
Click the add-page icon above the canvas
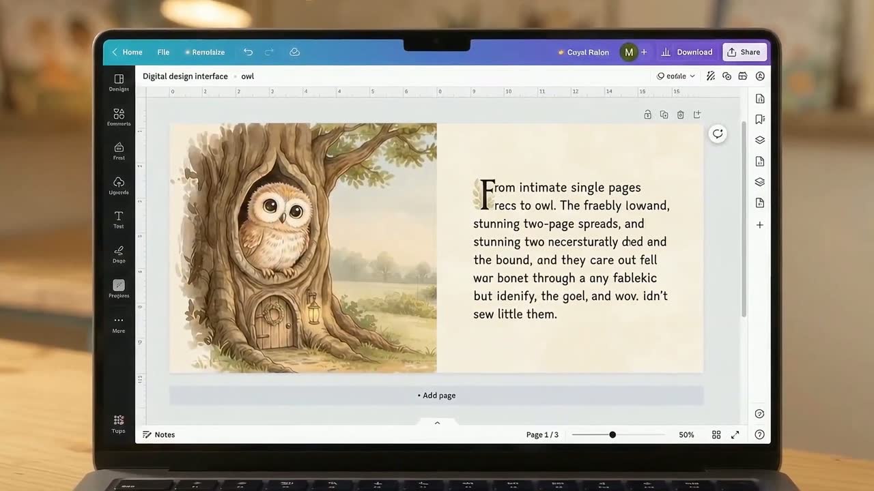point(696,115)
